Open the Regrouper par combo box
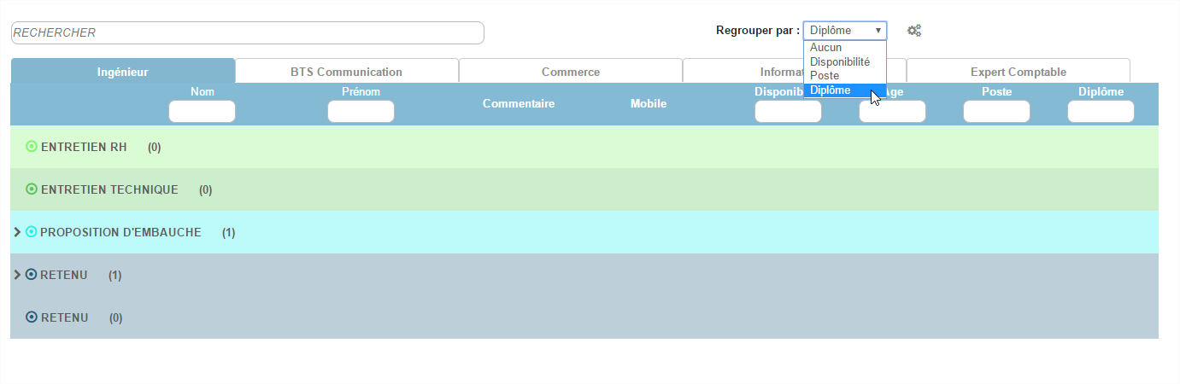The image size is (1180, 384). [844, 31]
